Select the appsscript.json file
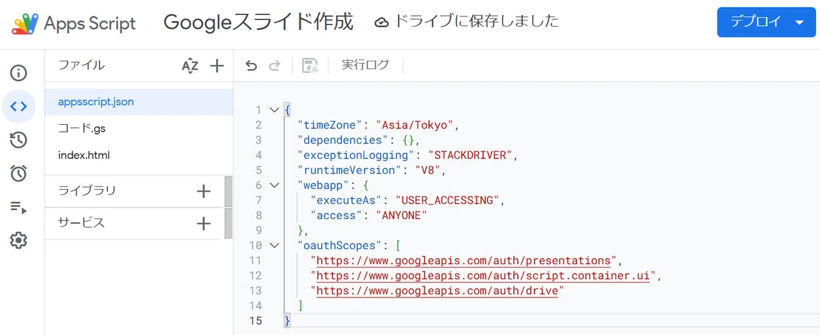Viewport: 820px width, 335px height. click(139, 102)
